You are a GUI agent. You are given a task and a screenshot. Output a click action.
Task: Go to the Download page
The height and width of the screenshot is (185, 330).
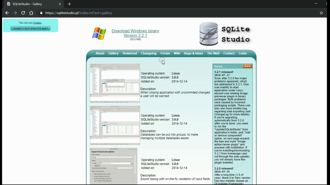point(130,53)
